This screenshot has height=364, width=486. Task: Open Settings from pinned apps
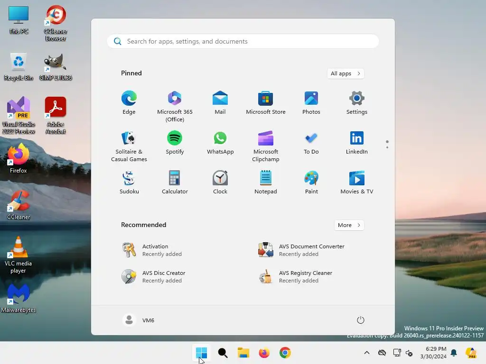coord(357,103)
